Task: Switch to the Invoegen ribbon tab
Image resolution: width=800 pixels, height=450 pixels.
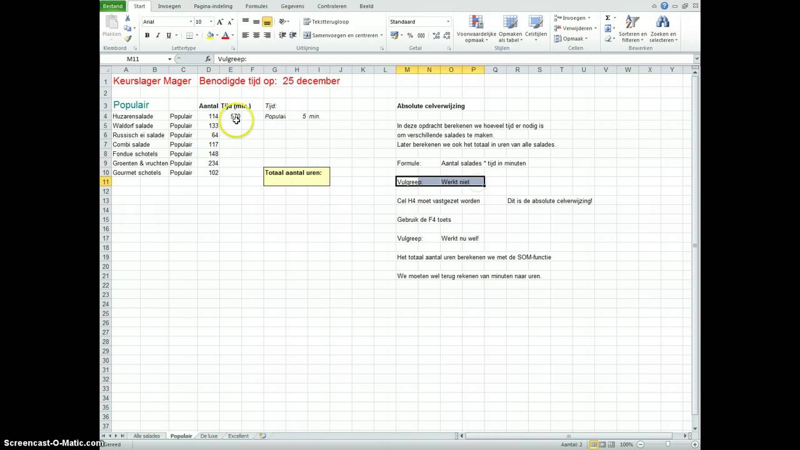Action: (x=169, y=6)
